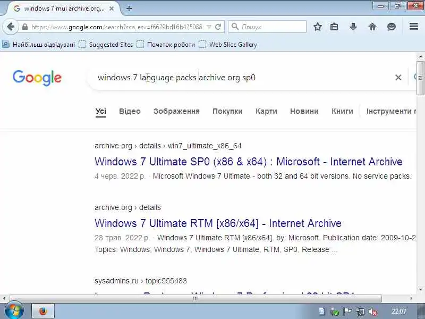
Task: Open Найбільш відвідувані bookmark folder
Action: pos(38,45)
